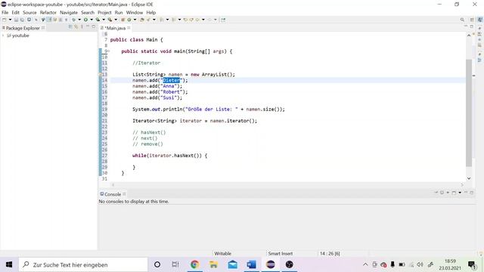The height and width of the screenshot is (272, 484).
Task: Click Smart Insert in the status bar
Action: (281, 254)
